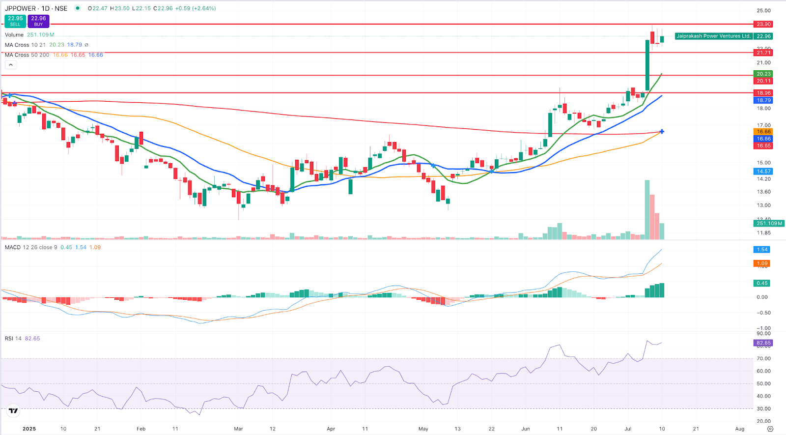Click the purple 82.65 RSI value tag
This screenshot has width=786, height=435.
(763, 343)
